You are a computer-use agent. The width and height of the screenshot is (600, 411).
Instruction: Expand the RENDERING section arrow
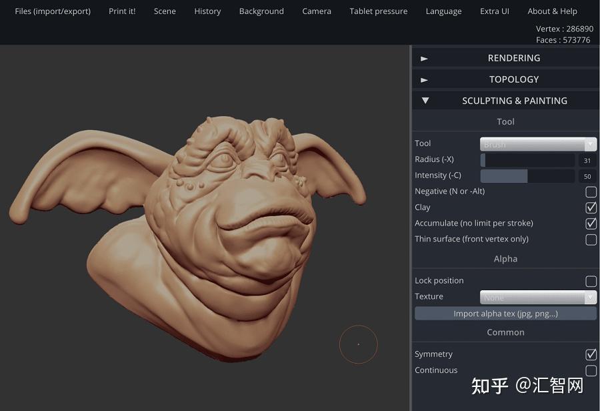tap(425, 59)
